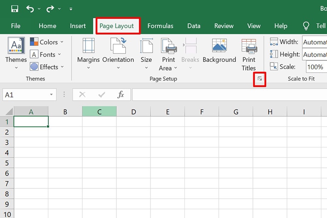The width and height of the screenshot is (327, 218).
Task: Click the Height fit icon
Action: tap(274, 54)
